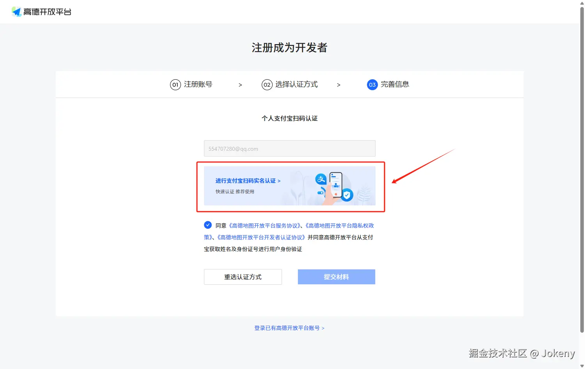Uncheck the agreement checkbox
585x369 pixels.
pos(208,225)
